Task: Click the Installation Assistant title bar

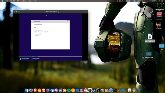Action: pos(51,12)
